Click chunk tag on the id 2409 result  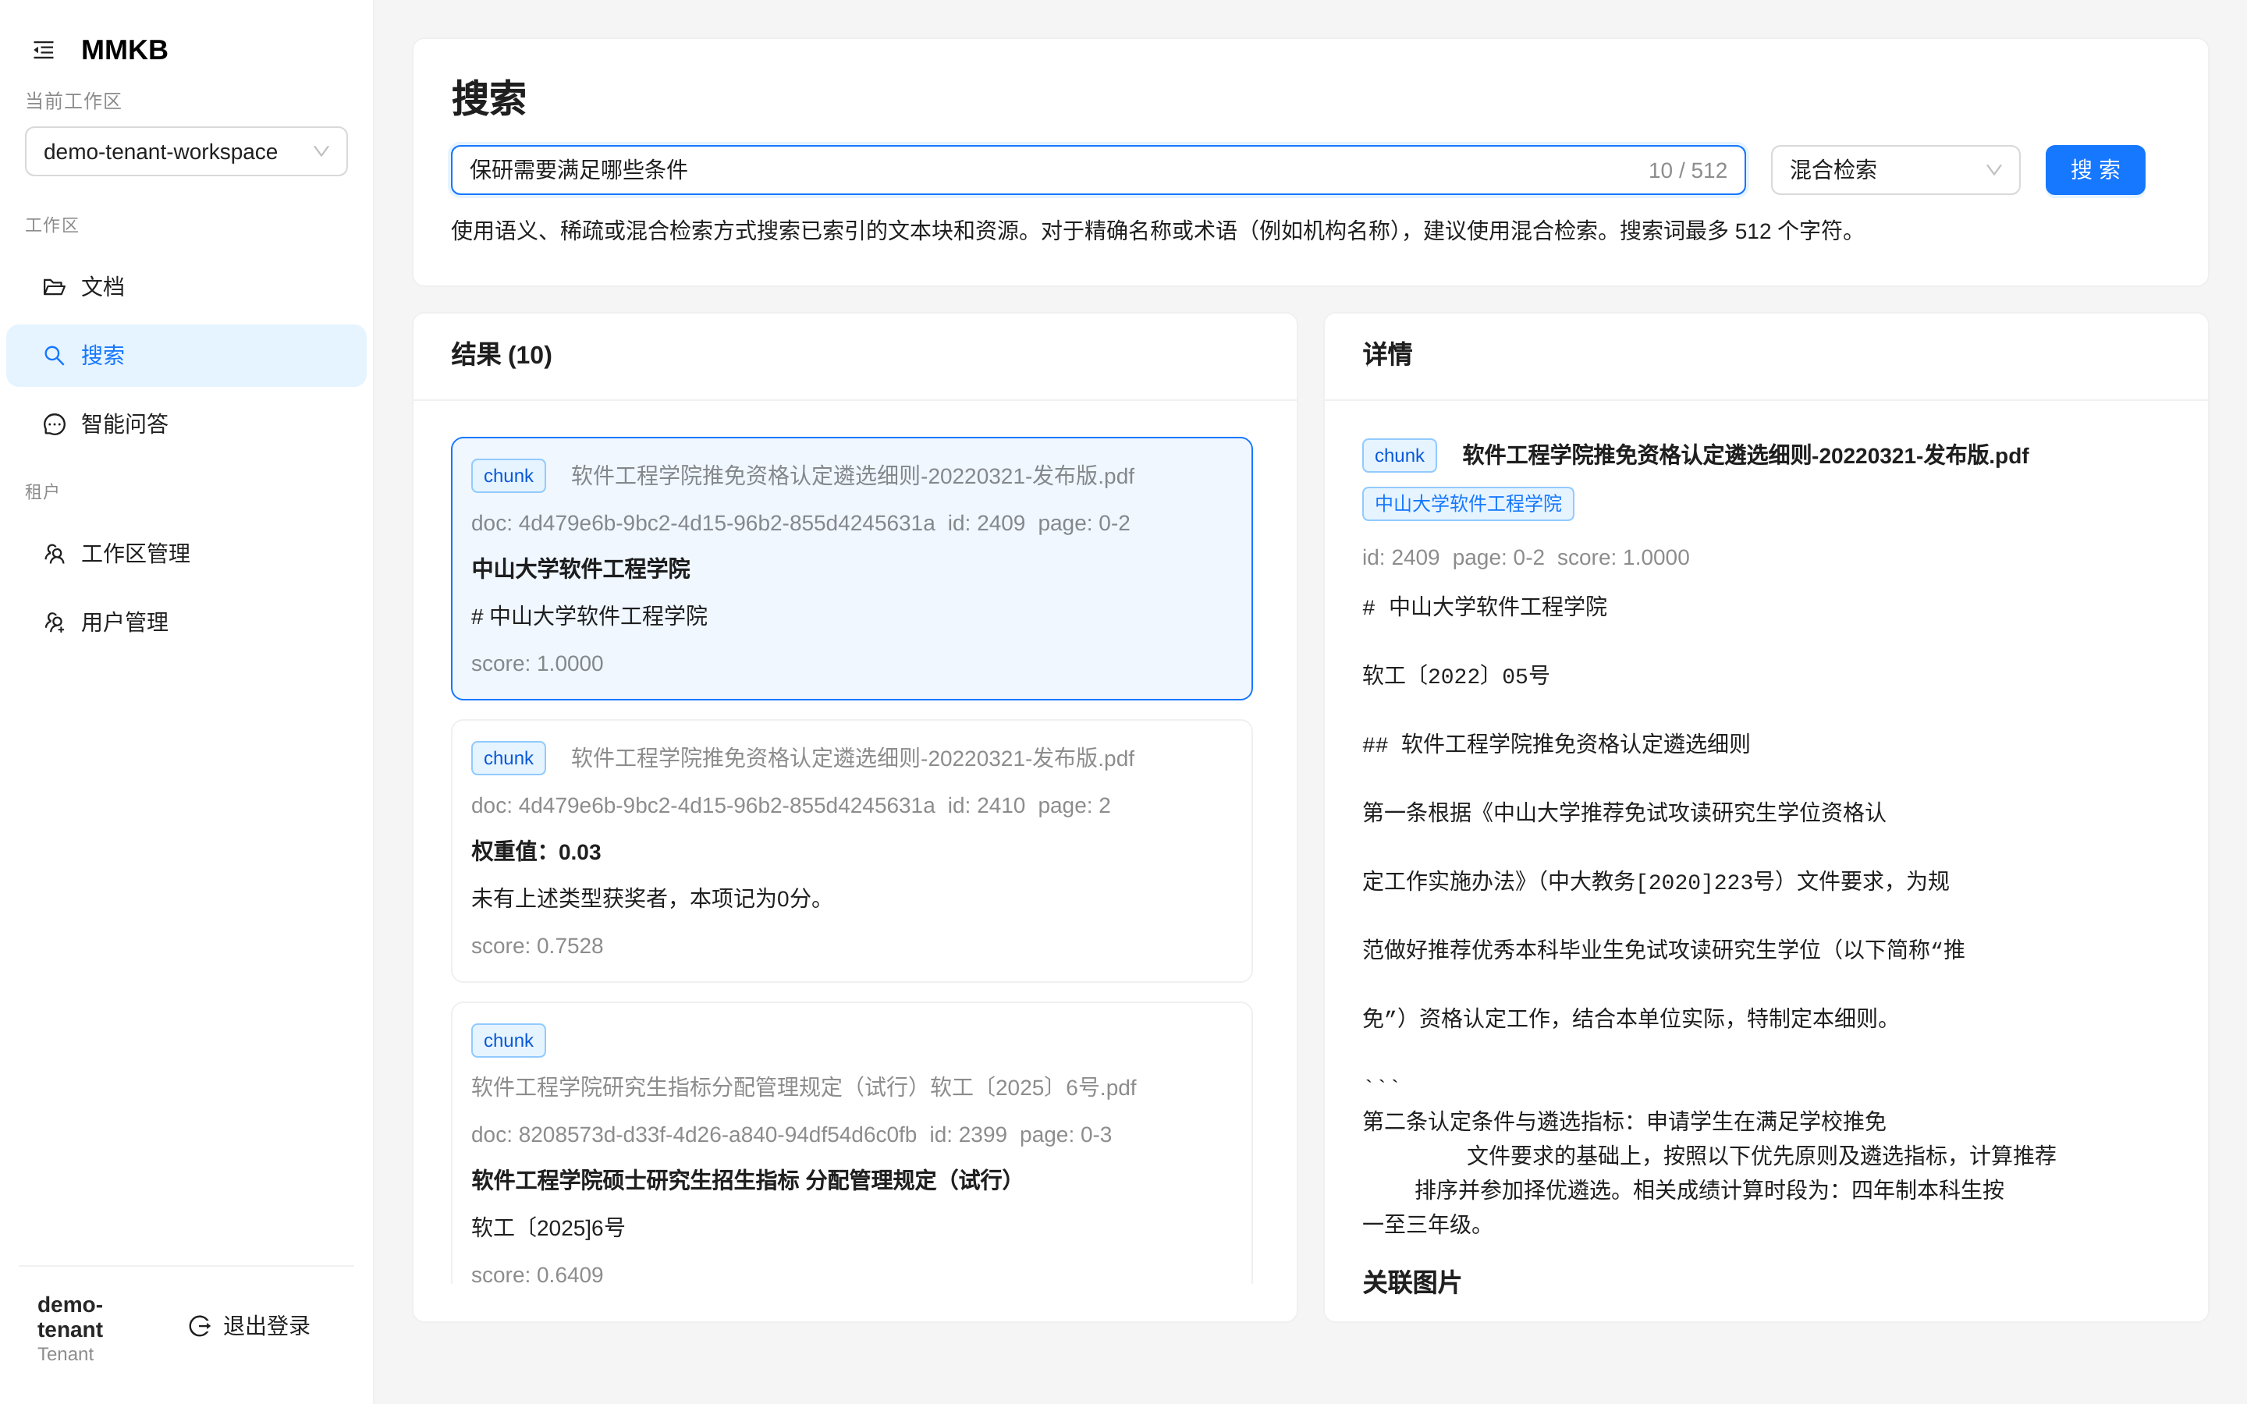pyautogui.click(x=508, y=476)
